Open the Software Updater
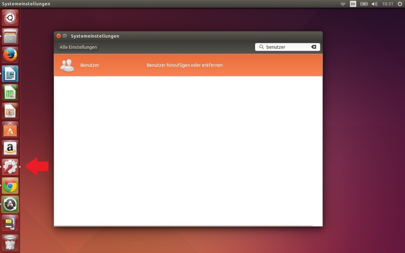The width and height of the screenshot is (405, 253). tap(10, 205)
